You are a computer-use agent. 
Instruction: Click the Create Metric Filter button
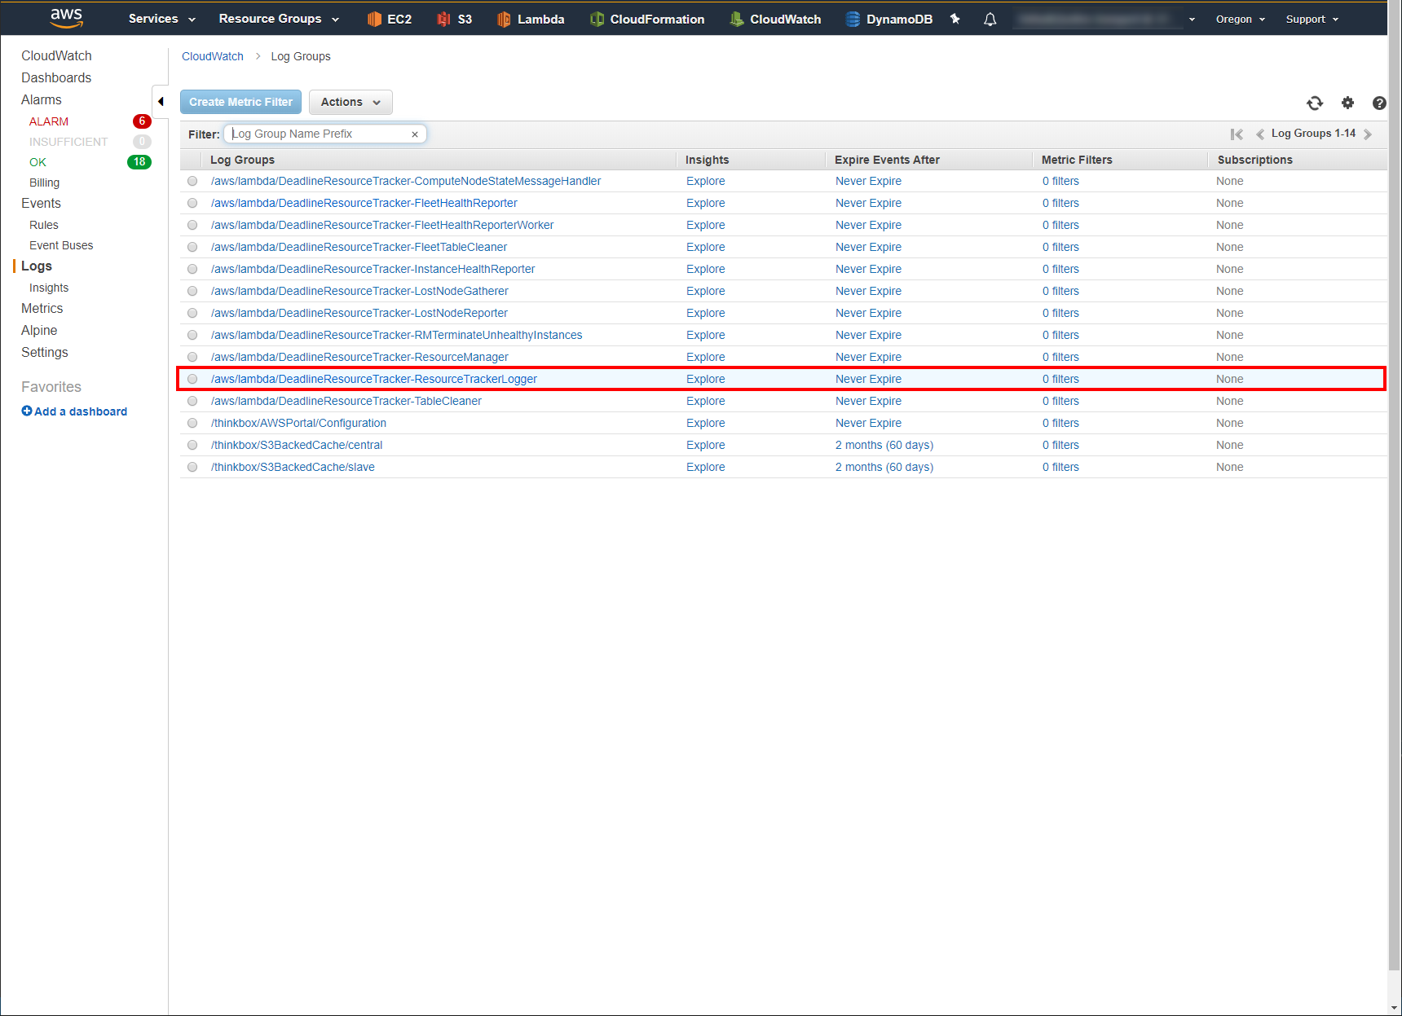[x=241, y=102]
